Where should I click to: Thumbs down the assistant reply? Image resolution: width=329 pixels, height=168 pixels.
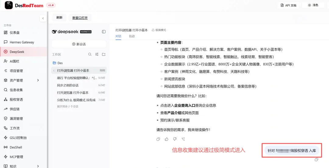coord(175,139)
